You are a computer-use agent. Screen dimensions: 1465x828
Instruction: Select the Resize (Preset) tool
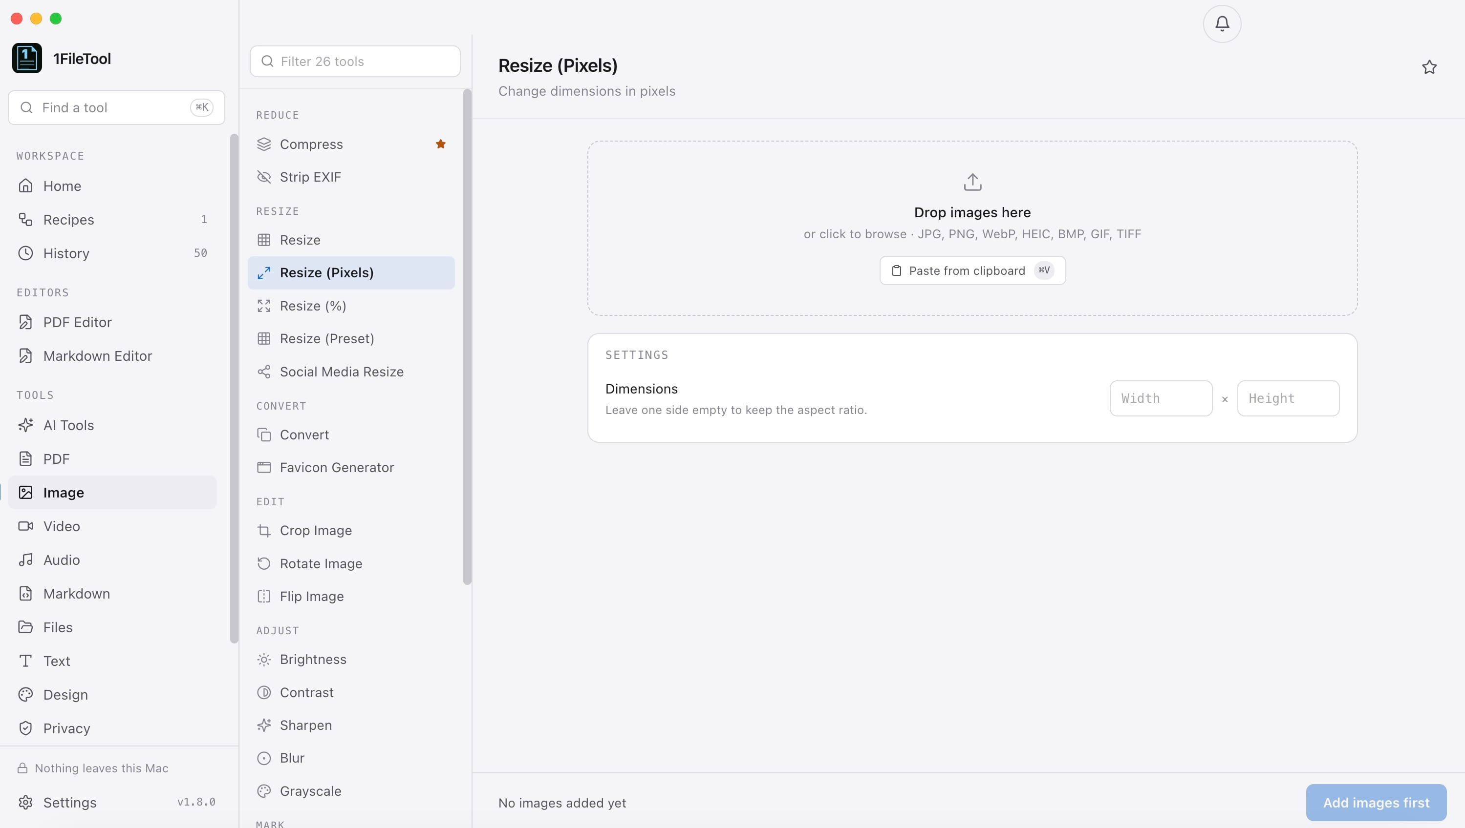coord(351,339)
